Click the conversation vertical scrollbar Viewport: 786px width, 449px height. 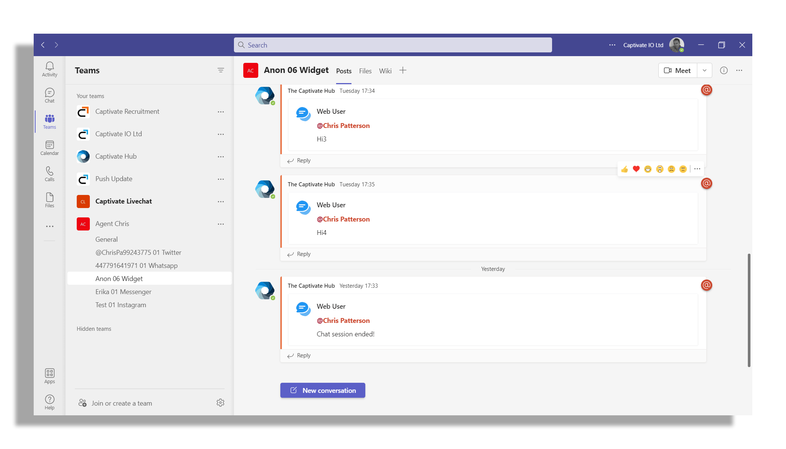pyautogui.click(x=749, y=310)
